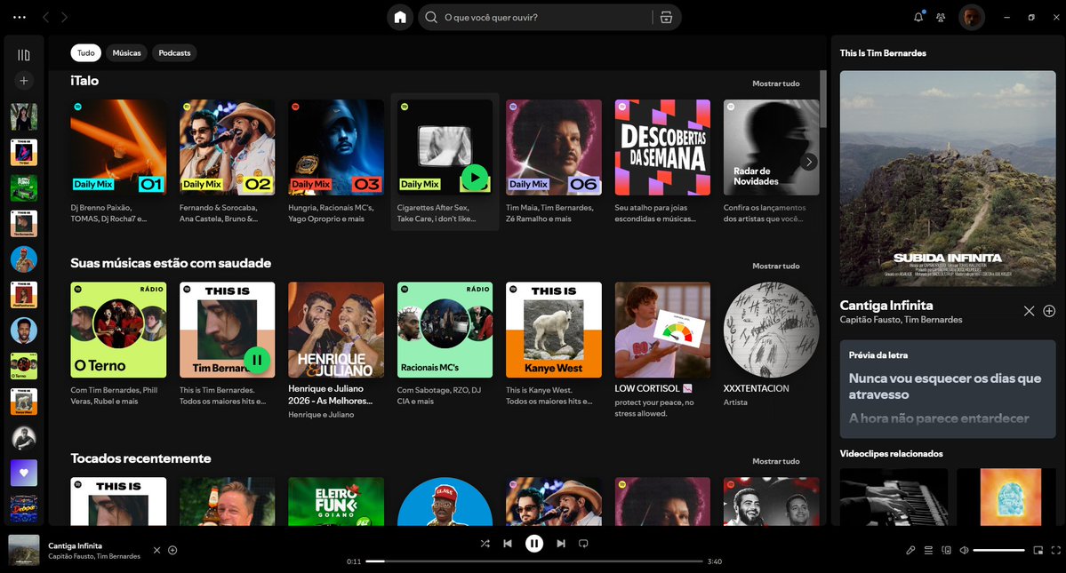Open Daily Mix 06 cover

click(553, 147)
